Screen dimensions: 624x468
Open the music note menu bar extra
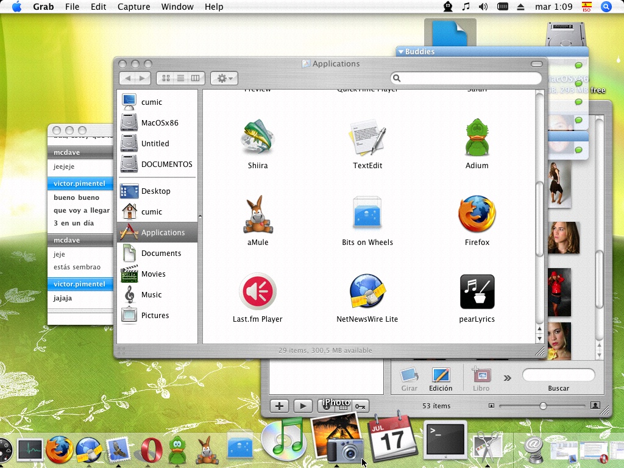(466, 6)
